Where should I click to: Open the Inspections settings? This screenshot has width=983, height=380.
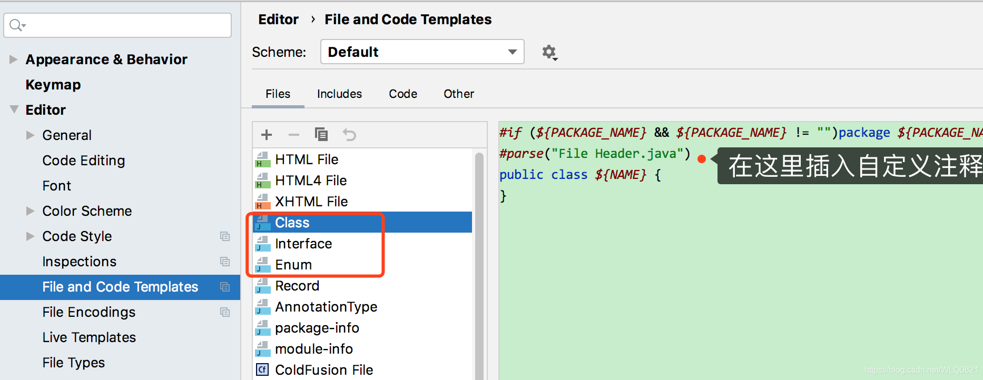pyautogui.click(x=80, y=262)
